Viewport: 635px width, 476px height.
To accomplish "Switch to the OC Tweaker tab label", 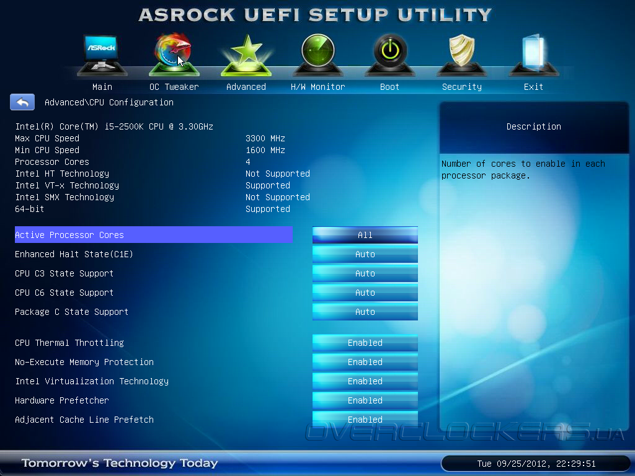I will point(174,87).
